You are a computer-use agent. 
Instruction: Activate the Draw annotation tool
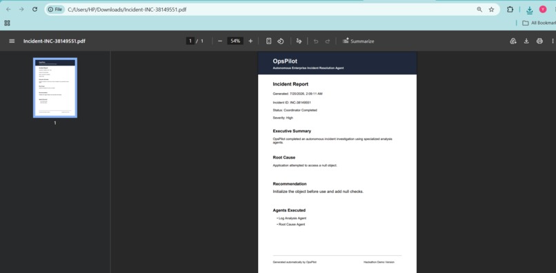[x=299, y=41]
